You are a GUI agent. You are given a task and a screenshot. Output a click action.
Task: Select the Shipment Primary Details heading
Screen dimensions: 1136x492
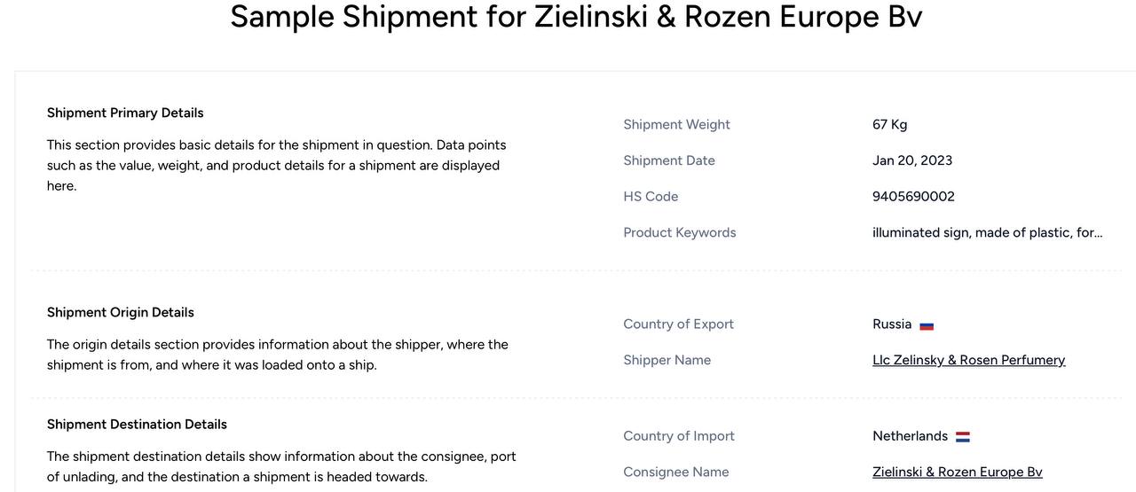[125, 113]
